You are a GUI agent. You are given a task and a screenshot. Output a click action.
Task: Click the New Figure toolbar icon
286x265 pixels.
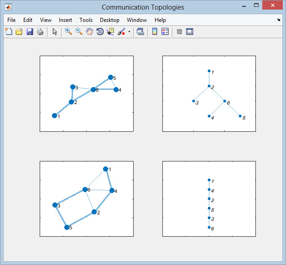click(9, 31)
